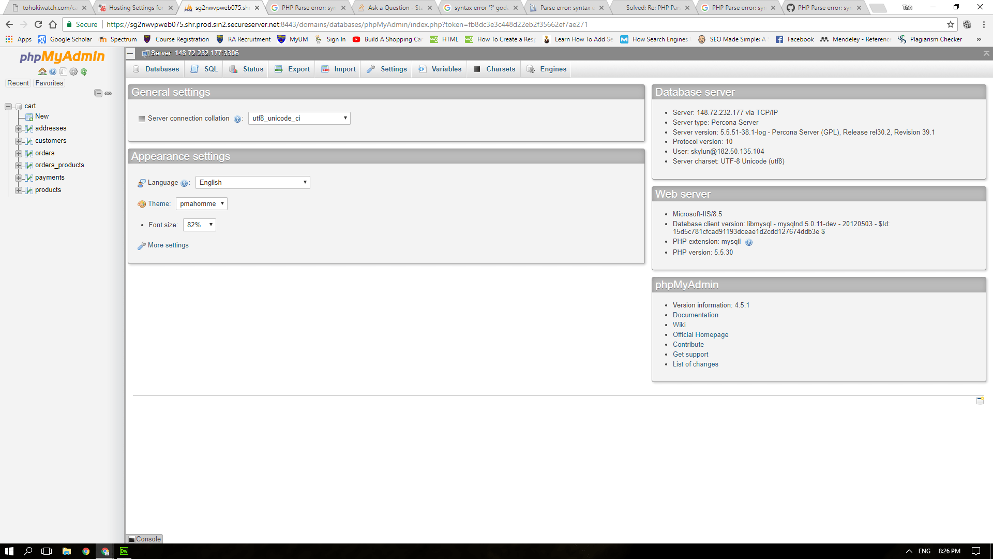Click the help icon next to PHP extension mysqli
The height and width of the screenshot is (559, 993).
[x=749, y=242]
